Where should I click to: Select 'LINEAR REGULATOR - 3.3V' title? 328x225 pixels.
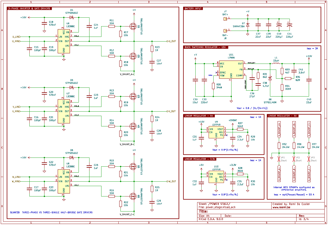pos(199,159)
